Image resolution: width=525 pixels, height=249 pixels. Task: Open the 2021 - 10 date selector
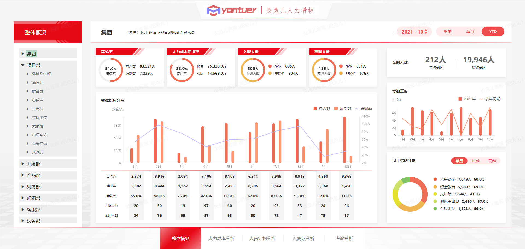point(414,32)
